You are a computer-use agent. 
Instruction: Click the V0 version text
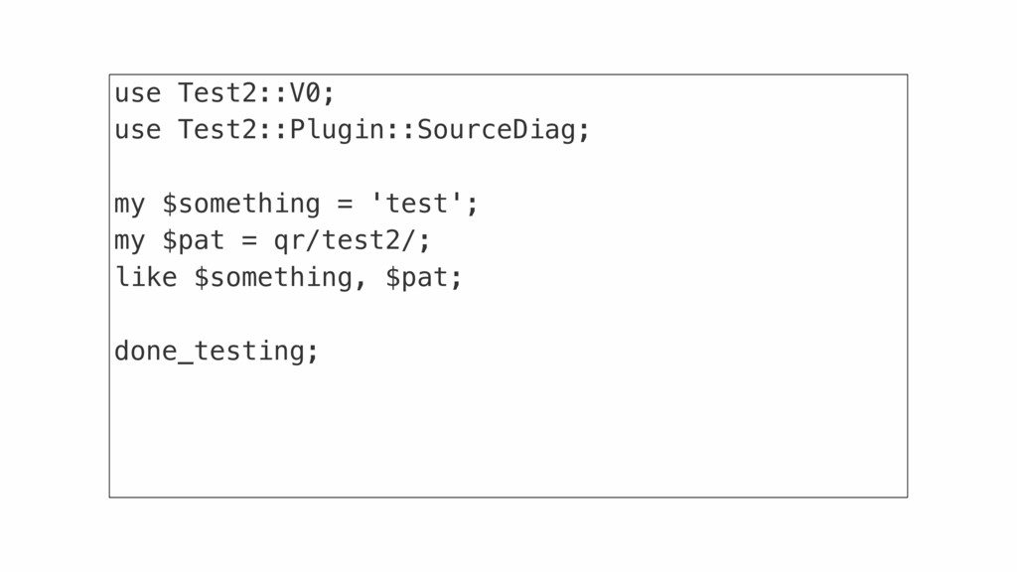(305, 93)
